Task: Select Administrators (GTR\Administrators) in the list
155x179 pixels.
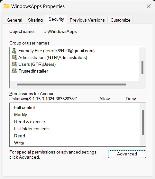Action: [53, 57]
